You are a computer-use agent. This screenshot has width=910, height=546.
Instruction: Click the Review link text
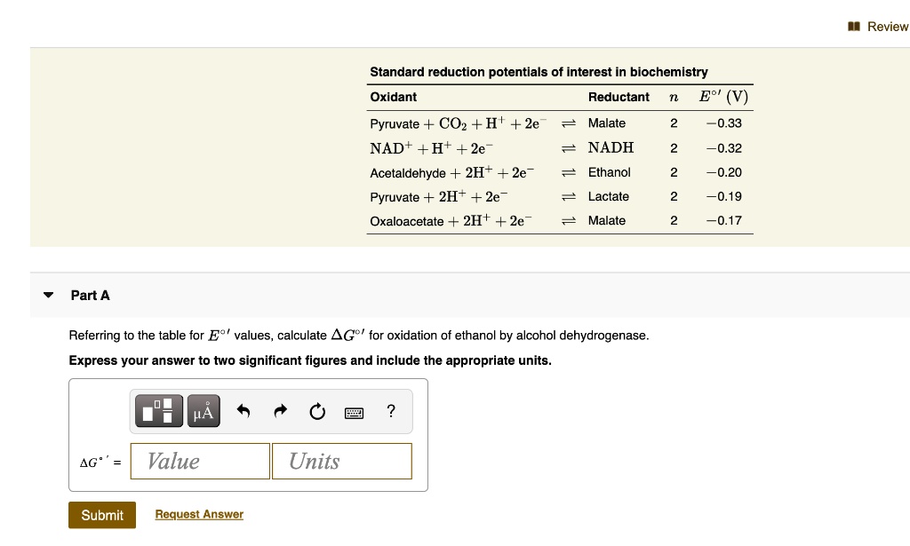point(886,26)
